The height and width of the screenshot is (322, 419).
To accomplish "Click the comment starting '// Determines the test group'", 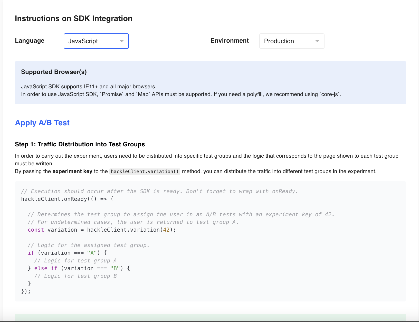I will coord(181,214).
